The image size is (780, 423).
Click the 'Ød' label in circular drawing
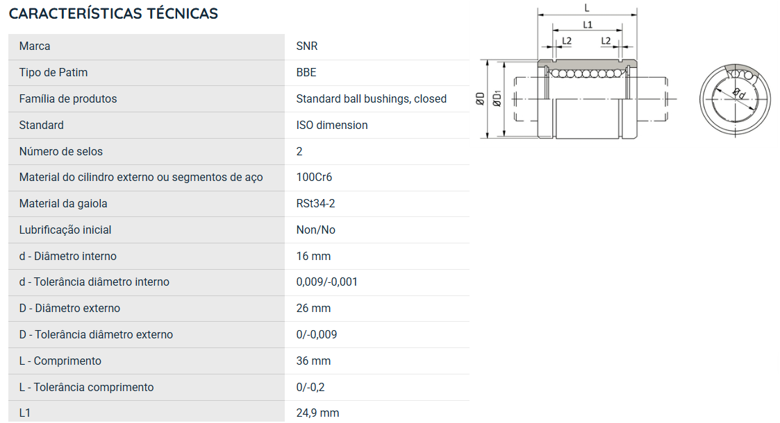[739, 93]
